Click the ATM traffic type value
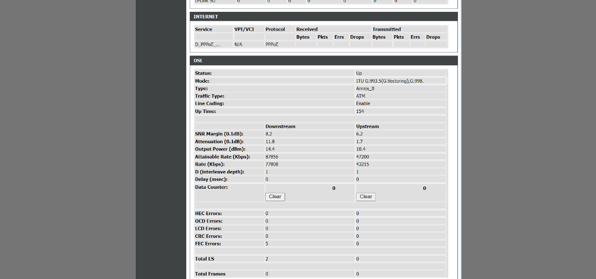 coord(361,96)
